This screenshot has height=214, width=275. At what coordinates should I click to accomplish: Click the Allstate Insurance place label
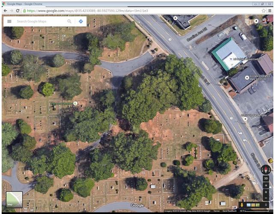[260, 77]
